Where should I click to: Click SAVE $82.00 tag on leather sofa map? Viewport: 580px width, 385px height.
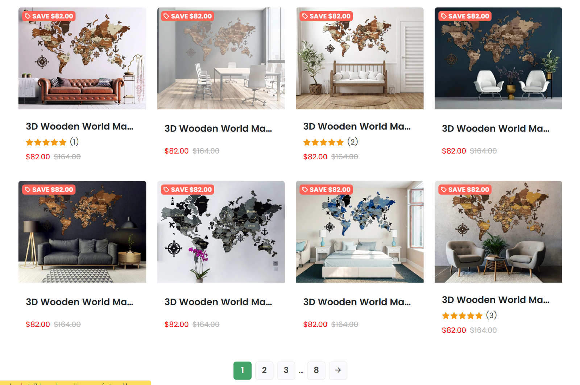(x=49, y=16)
